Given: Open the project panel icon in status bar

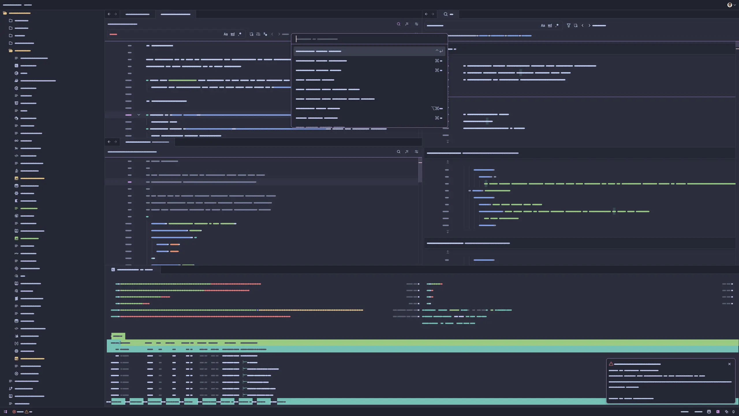Looking at the screenshot, I should pos(5,412).
